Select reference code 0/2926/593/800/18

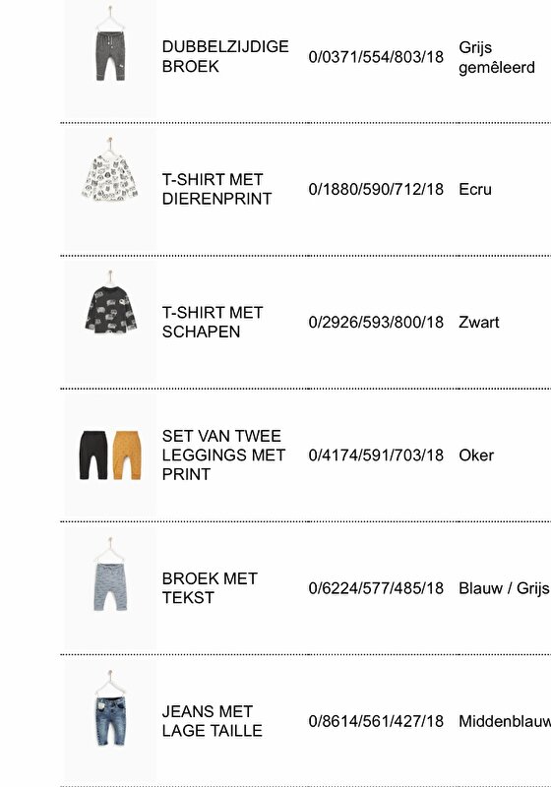tap(376, 323)
